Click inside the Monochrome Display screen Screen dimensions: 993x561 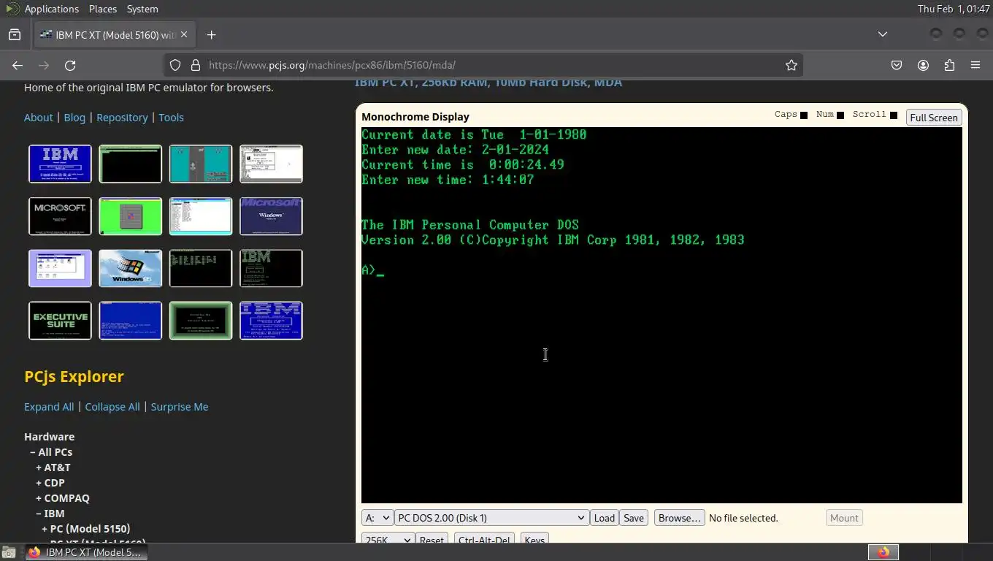click(662, 315)
